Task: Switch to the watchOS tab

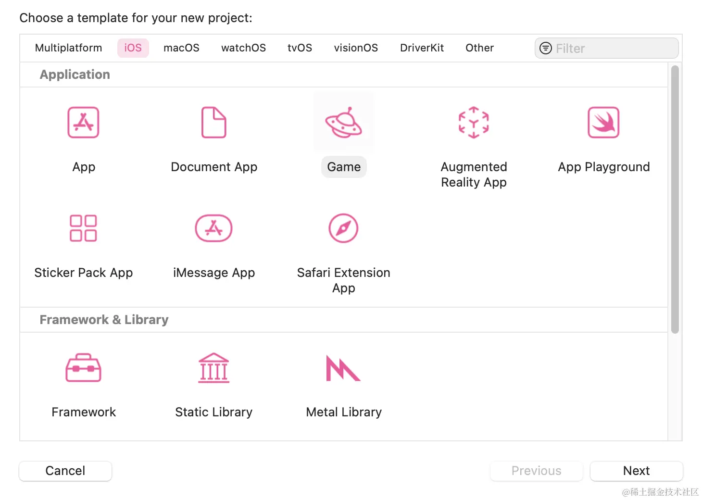Action: 243,48
